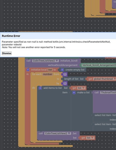116x150 pixels.
Task: Click mutator gear on 'initialize local list' block
Action: [28, 70]
